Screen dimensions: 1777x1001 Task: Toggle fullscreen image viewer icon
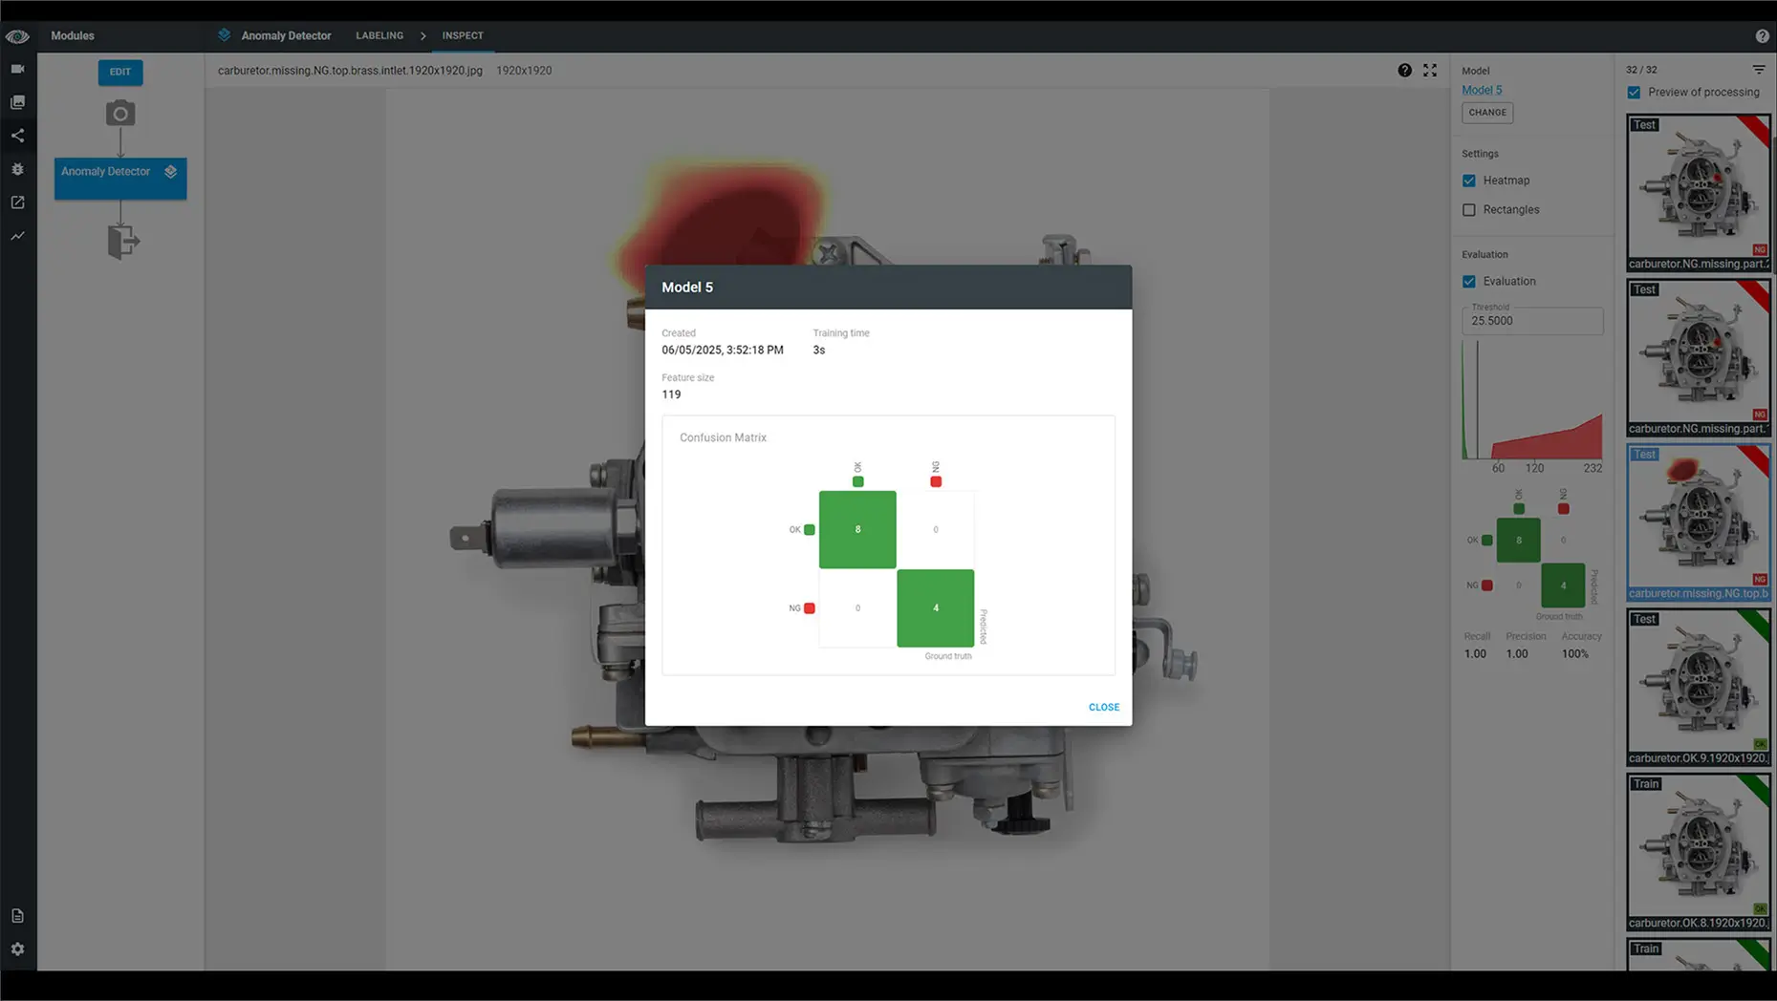pyautogui.click(x=1430, y=71)
